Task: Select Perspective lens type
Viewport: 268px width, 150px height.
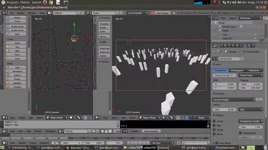Action: 220,70
